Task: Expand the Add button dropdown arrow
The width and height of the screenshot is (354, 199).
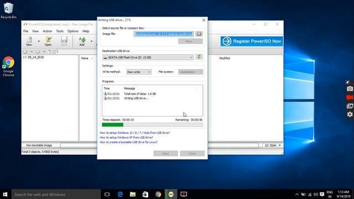Action: tap(91, 41)
